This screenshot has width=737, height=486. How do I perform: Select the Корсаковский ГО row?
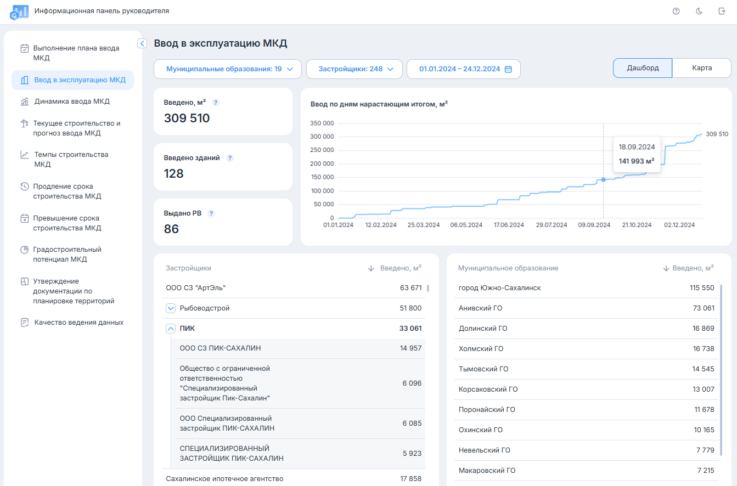[586, 389]
